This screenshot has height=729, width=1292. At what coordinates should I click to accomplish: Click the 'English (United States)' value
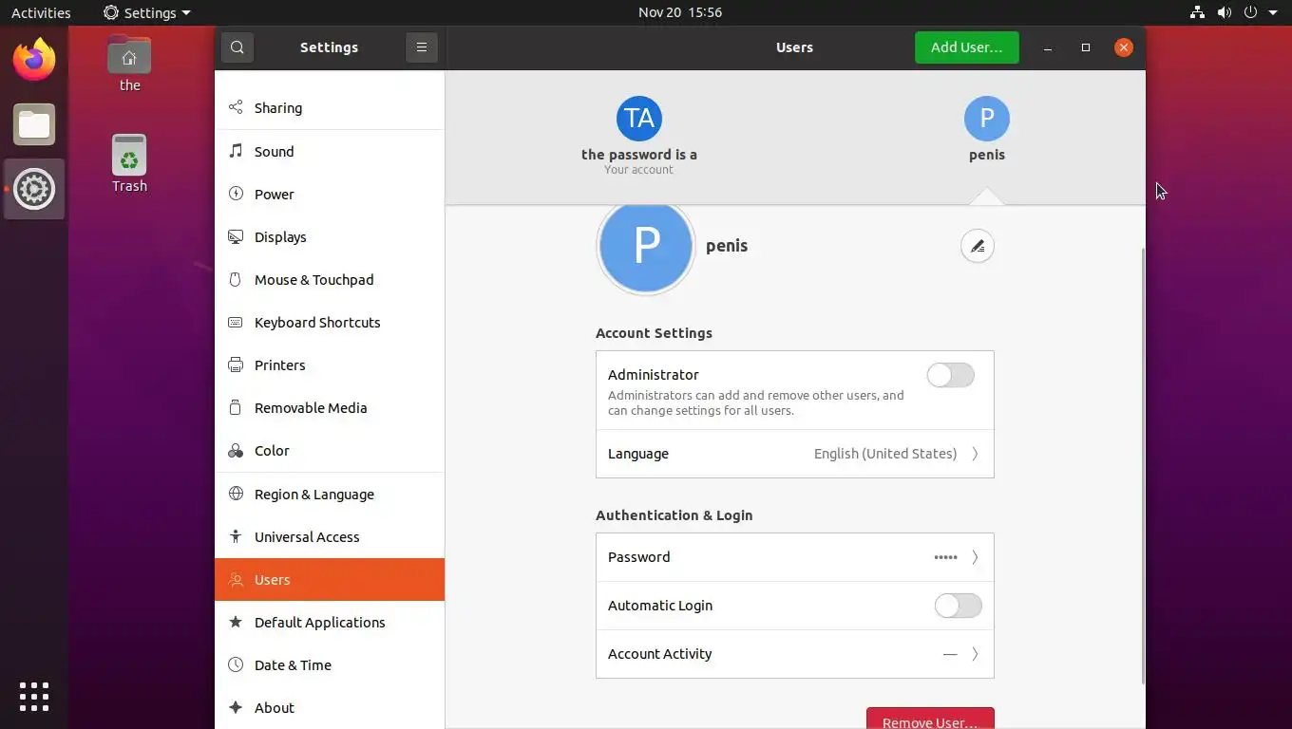[885, 454]
